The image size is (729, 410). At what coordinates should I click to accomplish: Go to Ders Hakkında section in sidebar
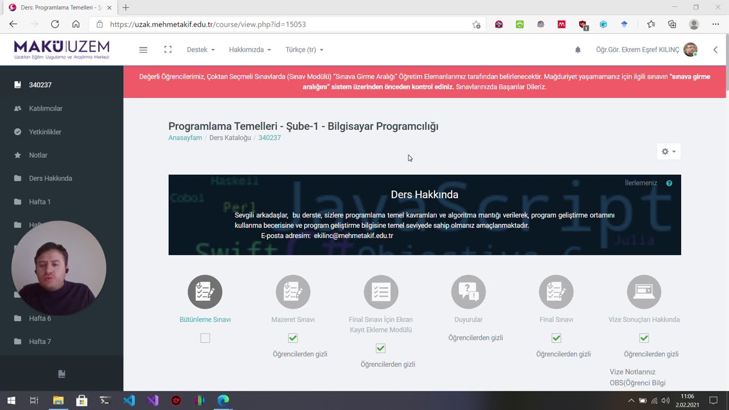click(x=62, y=178)
